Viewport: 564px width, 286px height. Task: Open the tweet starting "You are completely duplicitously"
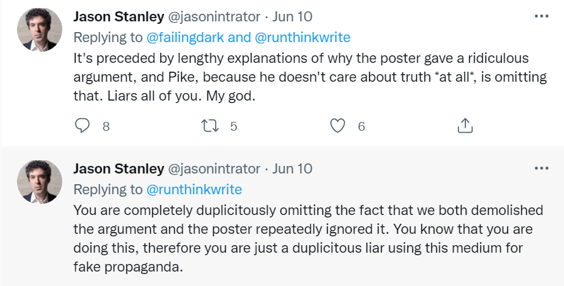307,238
